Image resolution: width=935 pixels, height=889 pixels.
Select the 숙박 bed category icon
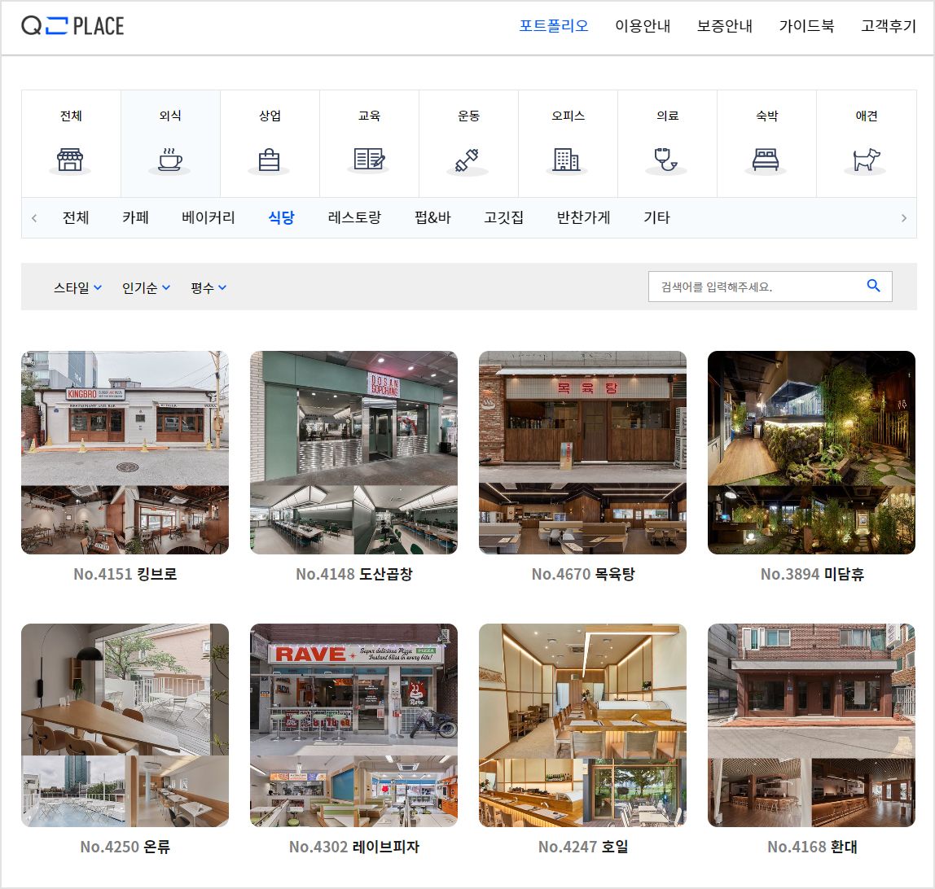(766, 160)
